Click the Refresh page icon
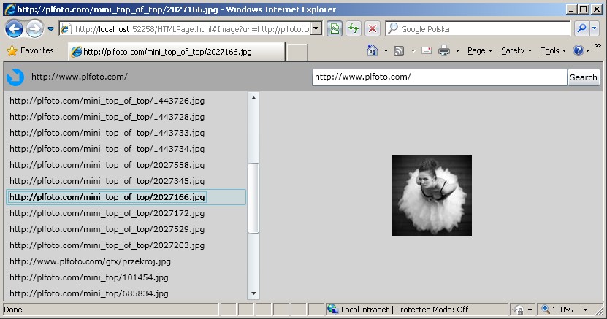Viewport: 607px width, 319px height. [x=353, y=28]
